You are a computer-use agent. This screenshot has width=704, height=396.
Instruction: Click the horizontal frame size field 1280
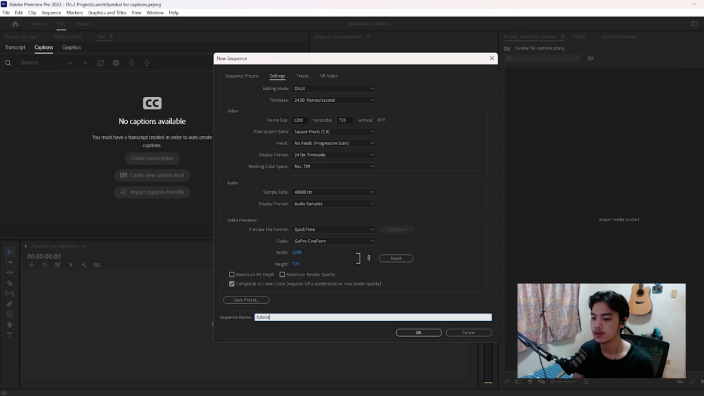pos(300,120)
